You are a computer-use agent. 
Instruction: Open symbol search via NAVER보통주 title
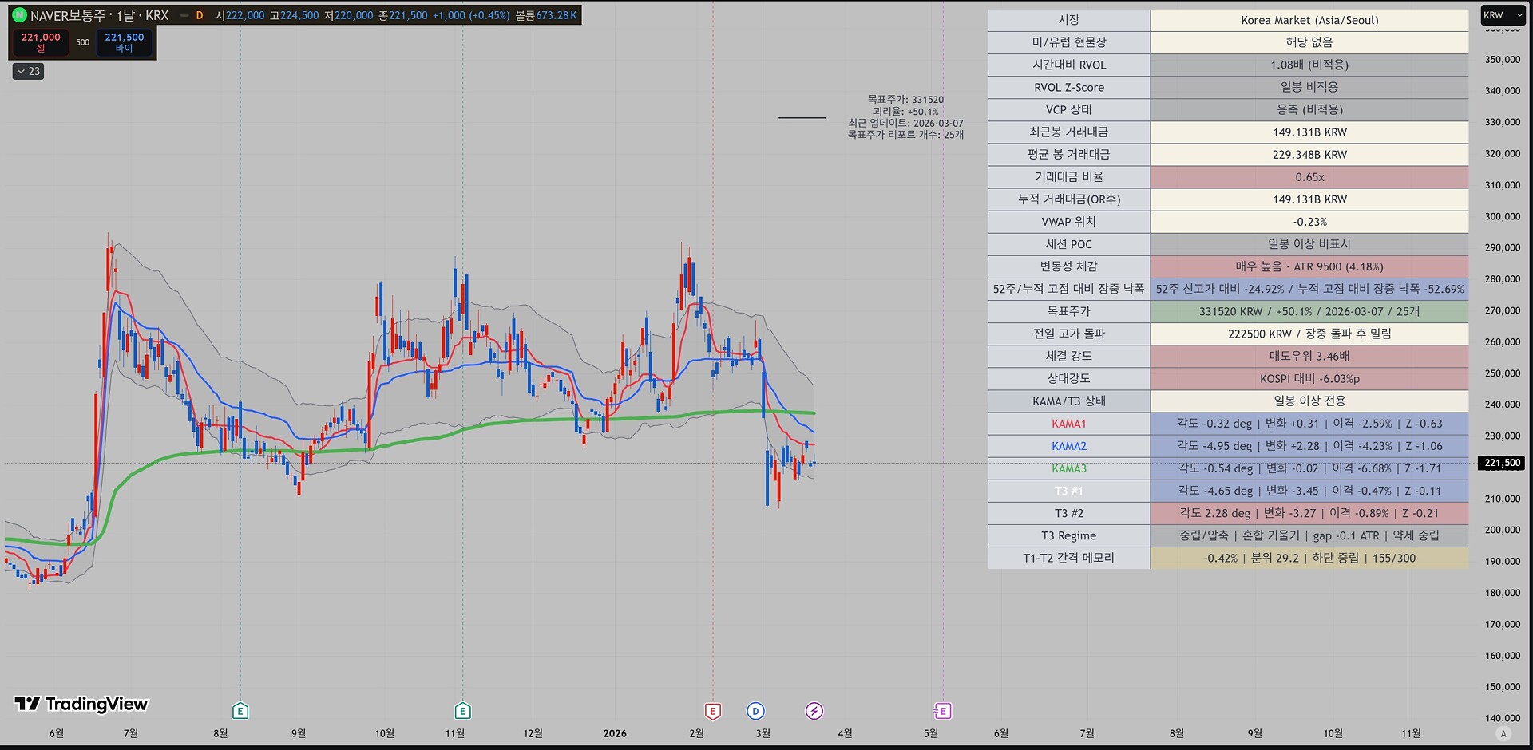pyautogui.click(x=99, y=15)
